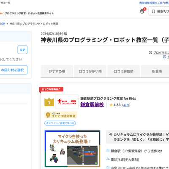Click the megaphone icon beside カリキュラム announcement

[111, 134]
